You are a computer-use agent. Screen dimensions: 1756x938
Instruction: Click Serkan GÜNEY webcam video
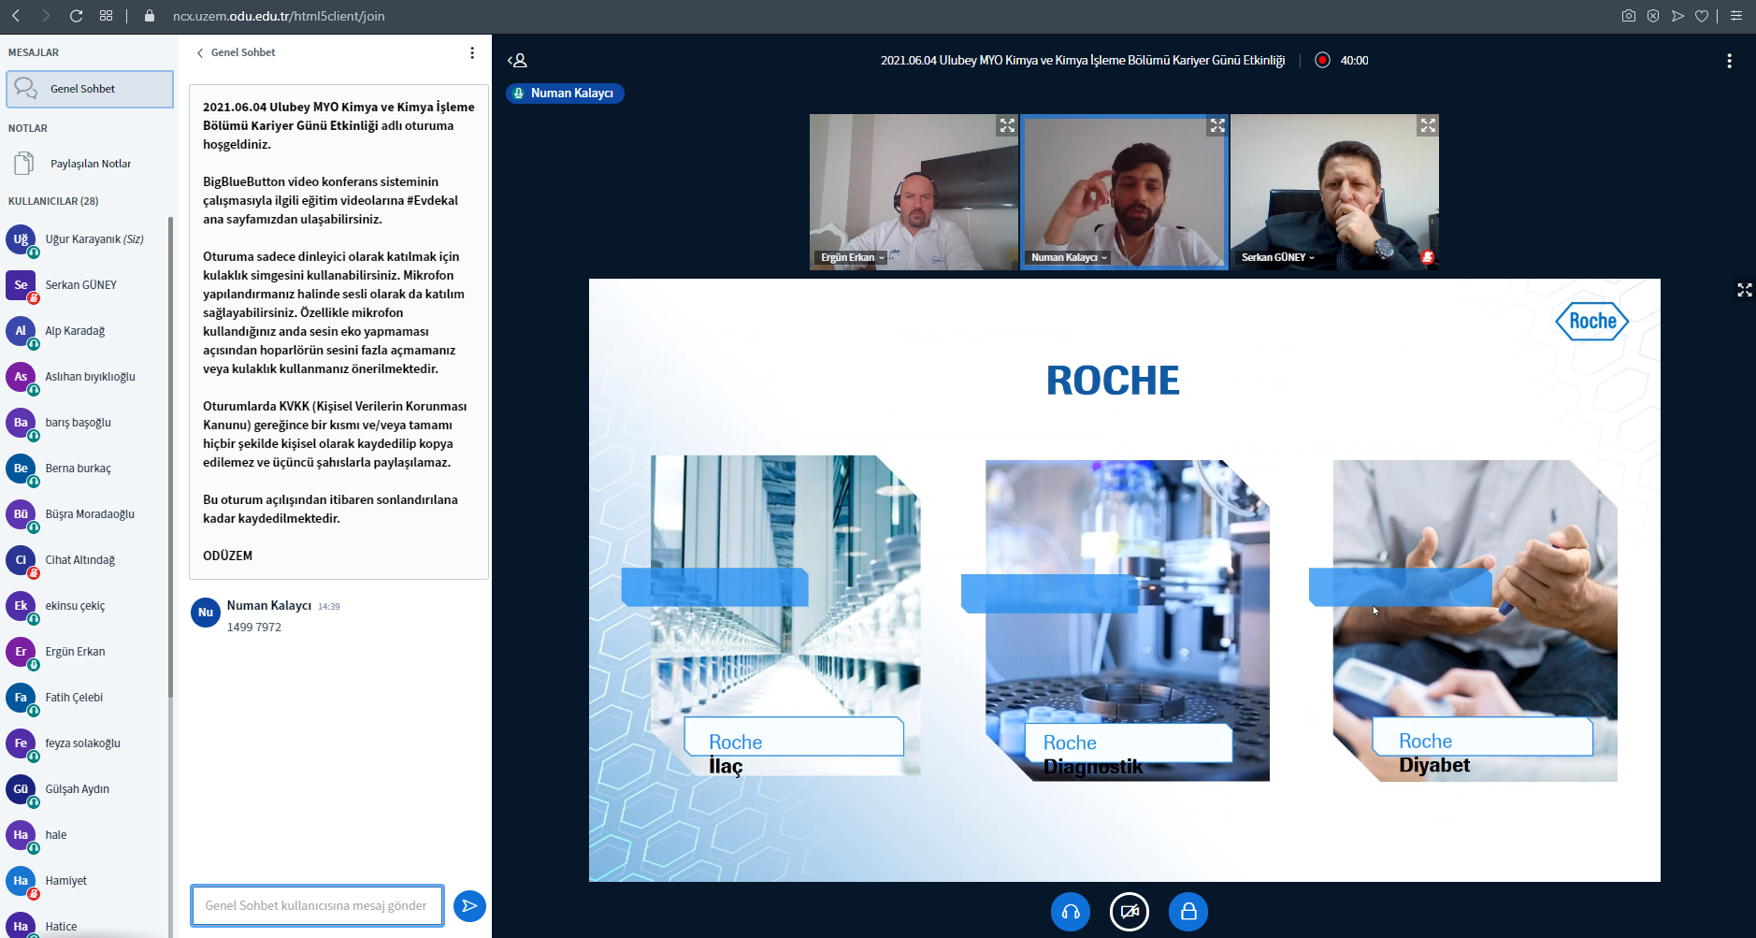pos(1334,192)
